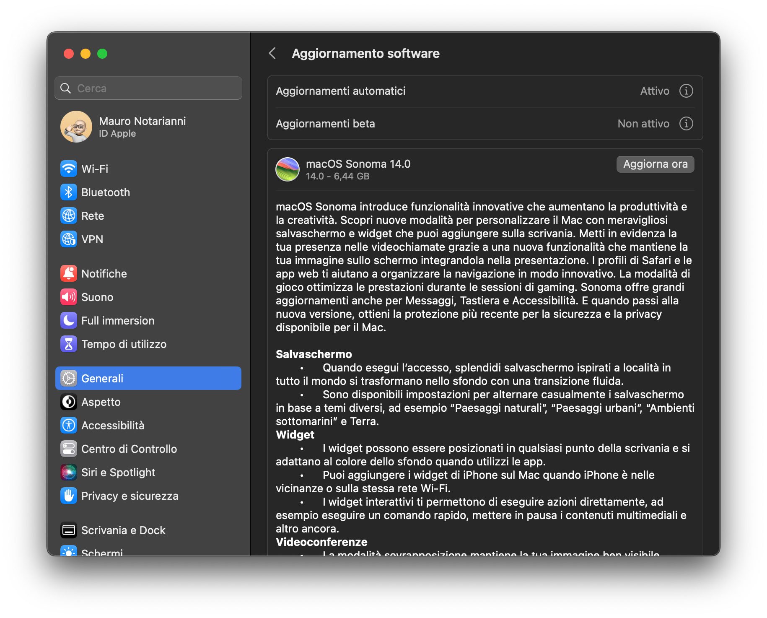This screenshot has width=767, height=618.
Task: Click the Attivo status value
Action: (x=655, y=91)
